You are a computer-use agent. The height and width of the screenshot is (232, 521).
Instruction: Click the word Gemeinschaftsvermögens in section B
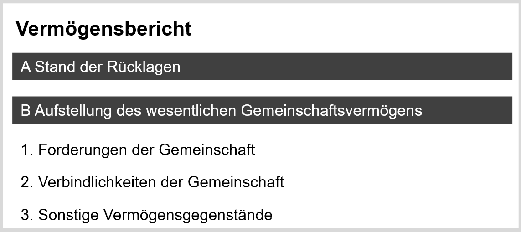[331, 111]
